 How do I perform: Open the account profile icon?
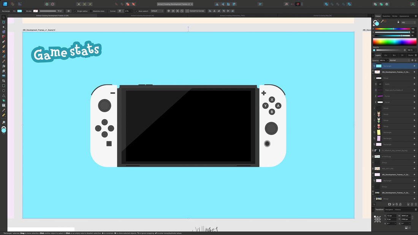pos(413,4)
